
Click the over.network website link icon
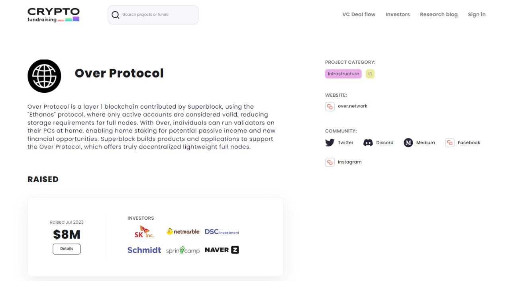tap(330, 106)
